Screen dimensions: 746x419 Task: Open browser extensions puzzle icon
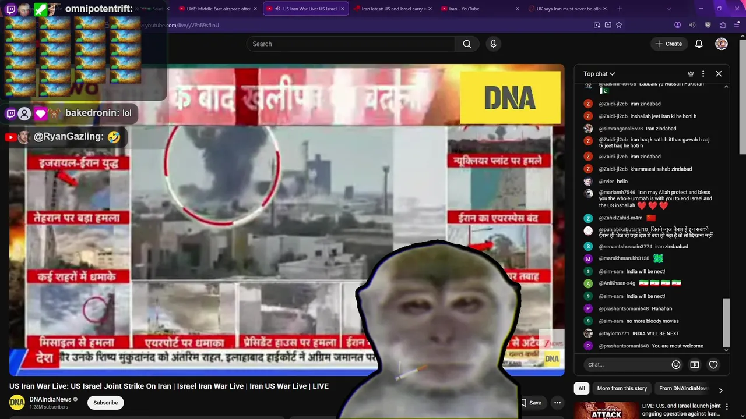point(723,25)
